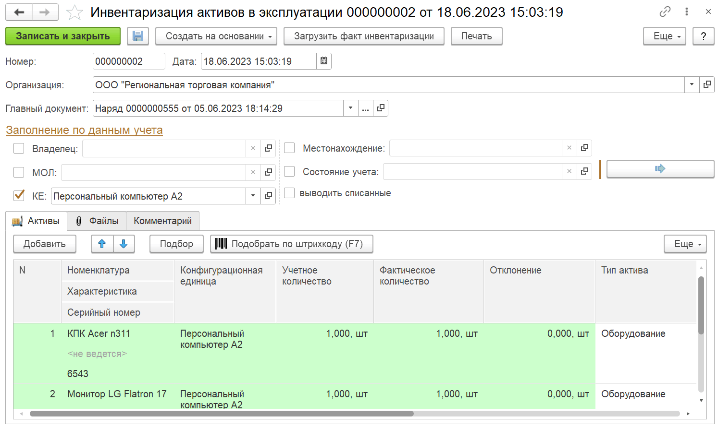Switch to the Файлы tab

(x=97, y=221)
